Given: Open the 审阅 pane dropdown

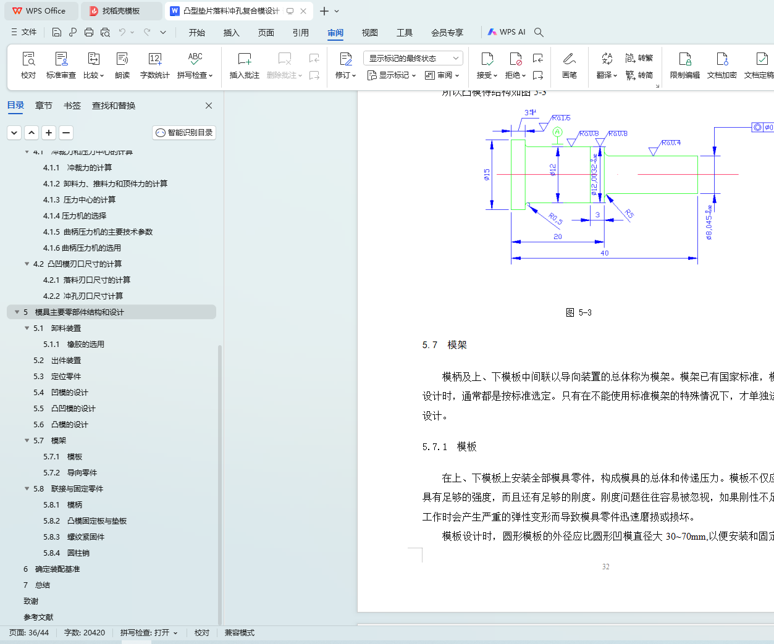Looking at the screenshot, I should point(442,75).
